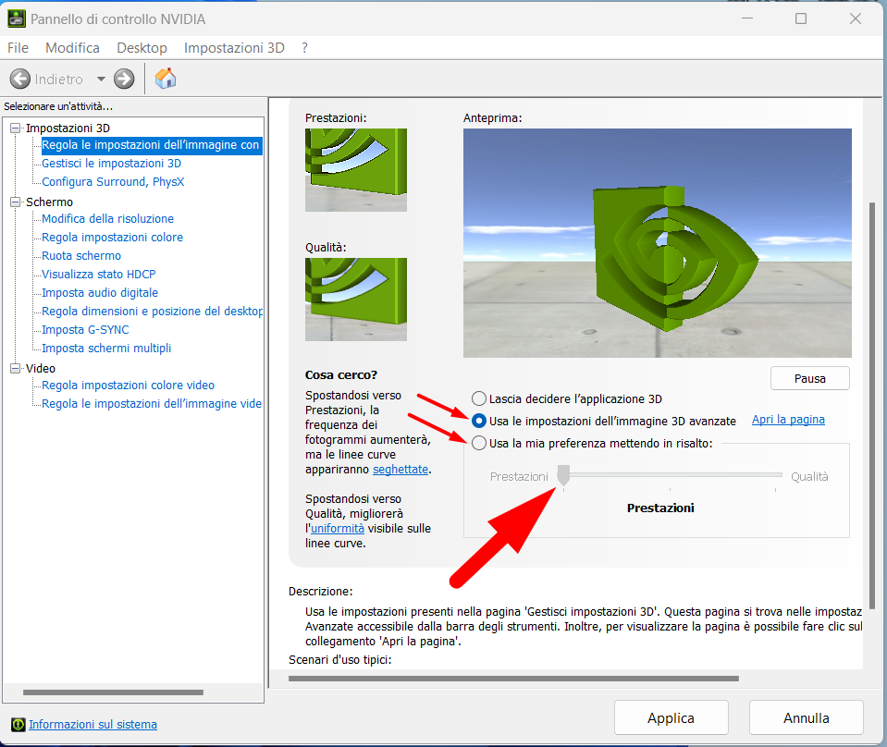
Task: Minimize the NVIDIA Control Panel window
Action: (x=746, y=18)
